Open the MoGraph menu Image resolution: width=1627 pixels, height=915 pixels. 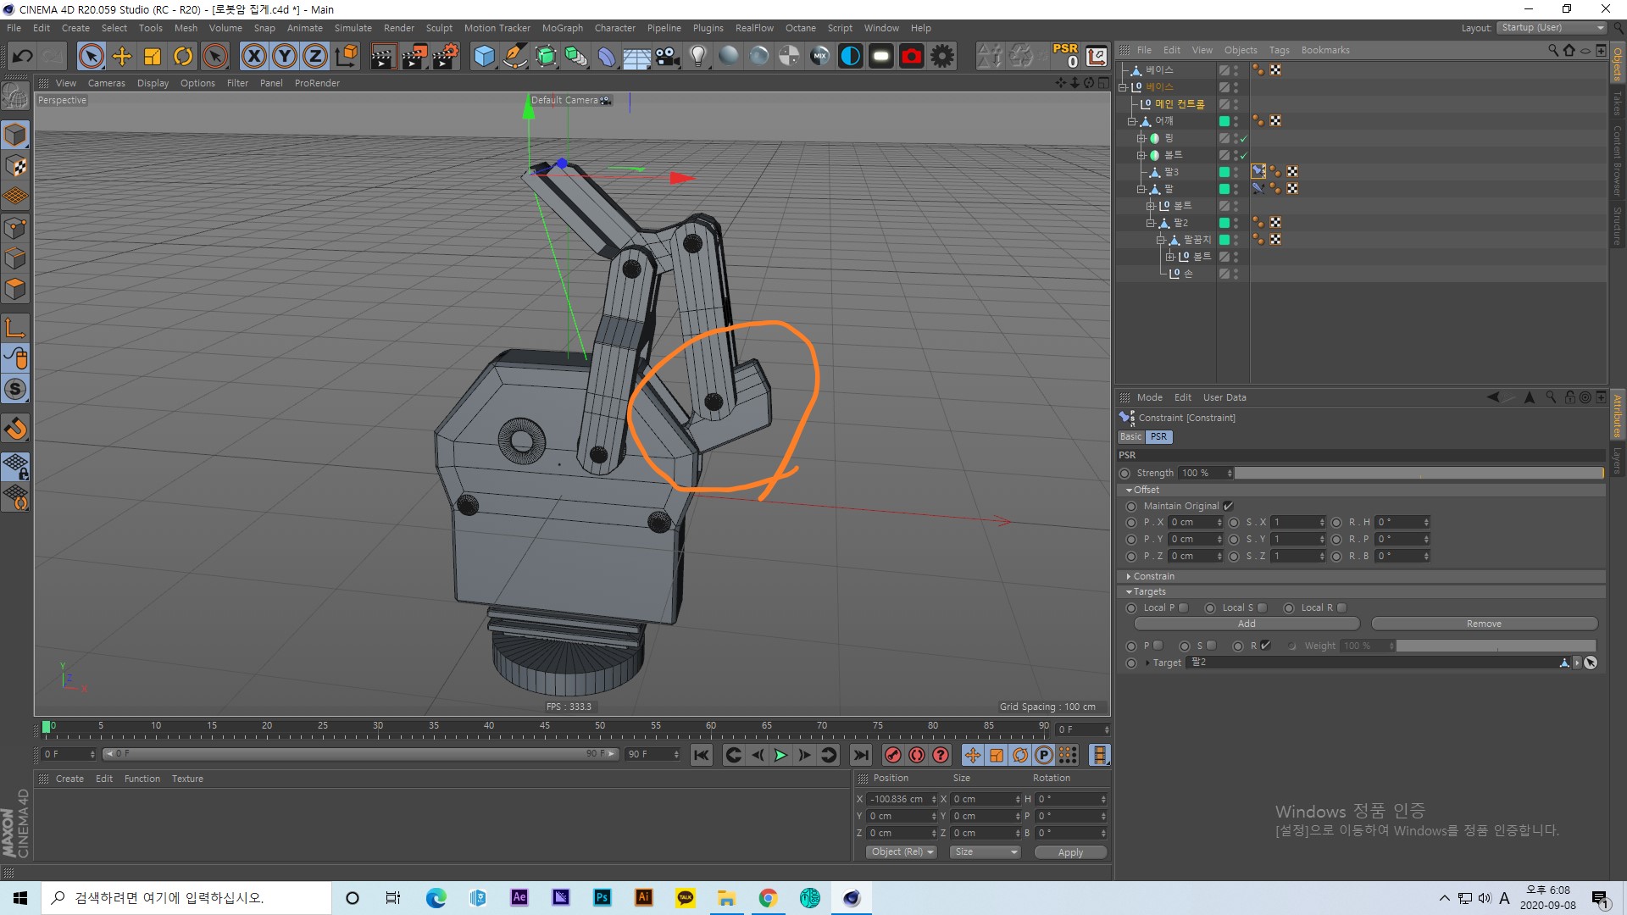point(563,28)
